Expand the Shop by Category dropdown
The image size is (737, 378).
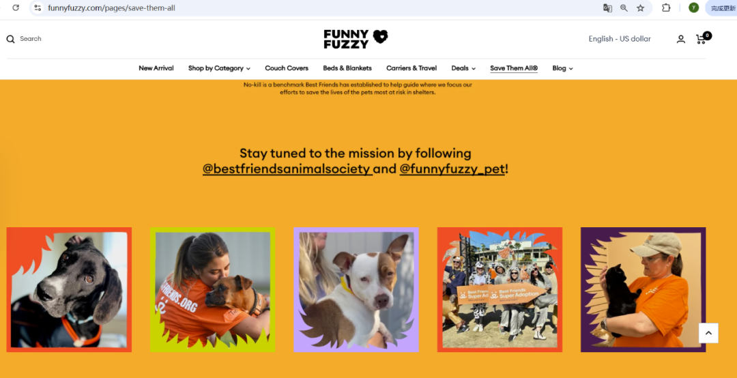pos(219,68)
